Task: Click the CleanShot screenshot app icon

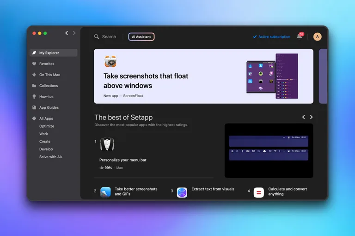Action: [x=105, y=192]
